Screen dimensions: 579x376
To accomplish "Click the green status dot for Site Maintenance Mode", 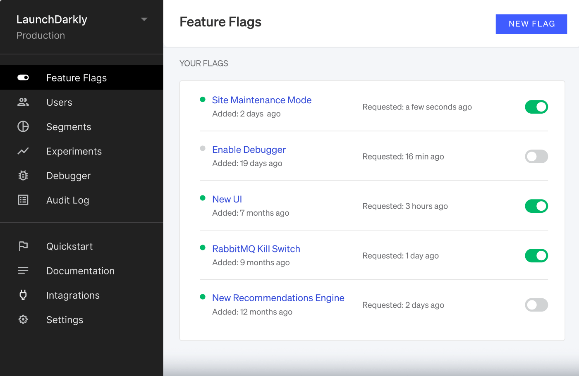I will [203, 99].
